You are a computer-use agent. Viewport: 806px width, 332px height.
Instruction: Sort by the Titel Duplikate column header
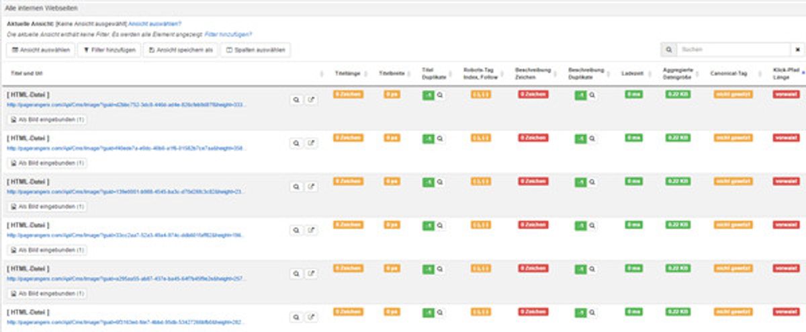(433, 73)
